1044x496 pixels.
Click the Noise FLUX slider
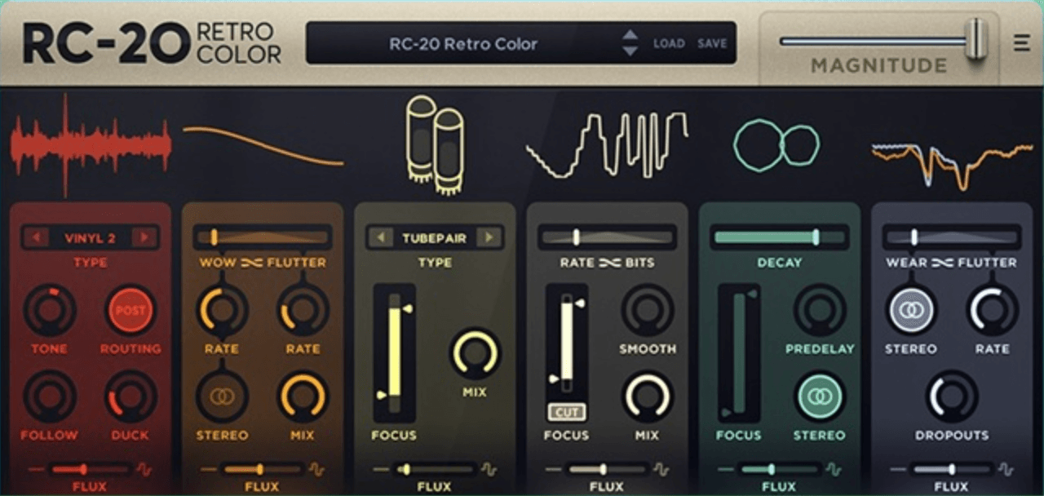coord(90,469)
